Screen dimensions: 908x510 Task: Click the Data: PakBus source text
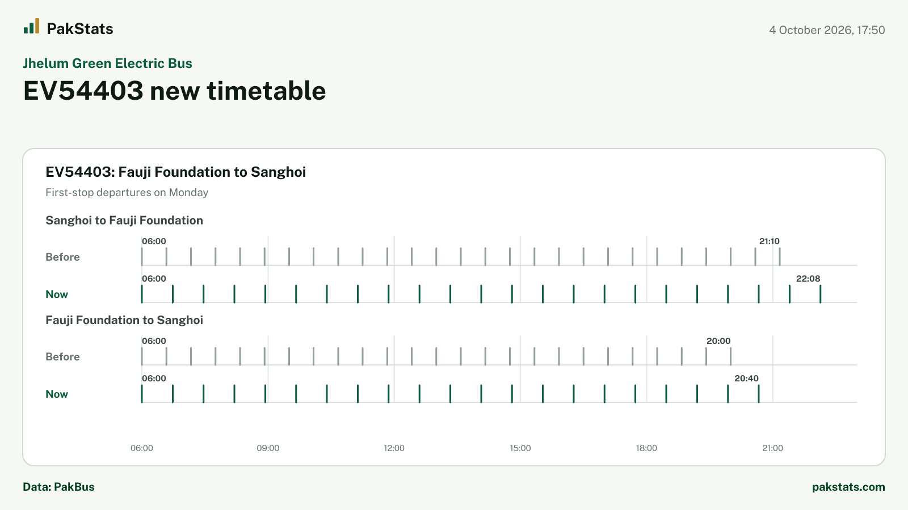(58, 487)
